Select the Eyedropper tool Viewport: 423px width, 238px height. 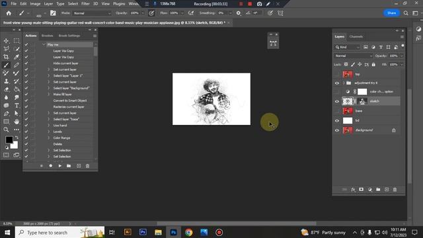17,57
